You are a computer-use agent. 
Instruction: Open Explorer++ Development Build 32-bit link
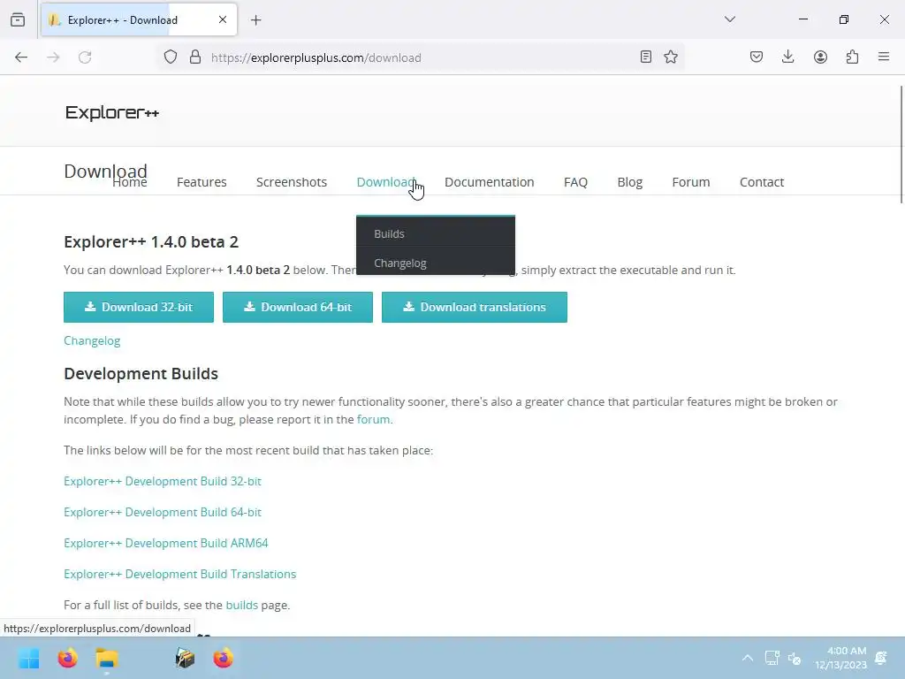163,481
